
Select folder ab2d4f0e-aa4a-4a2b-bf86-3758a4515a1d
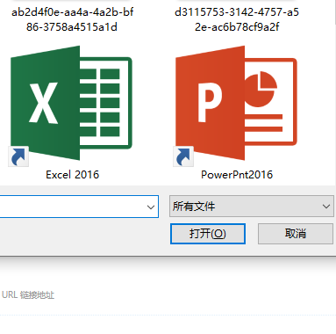(72, 19)
